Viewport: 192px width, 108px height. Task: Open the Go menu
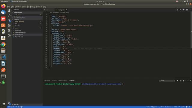[x=28, y=7]
